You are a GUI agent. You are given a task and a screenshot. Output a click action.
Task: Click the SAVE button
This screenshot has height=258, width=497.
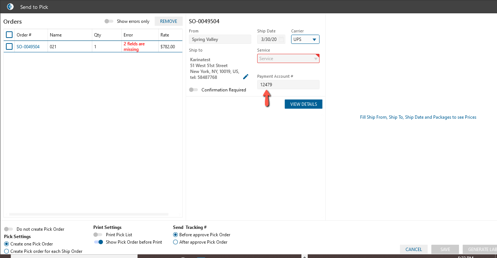click(445, 250)
